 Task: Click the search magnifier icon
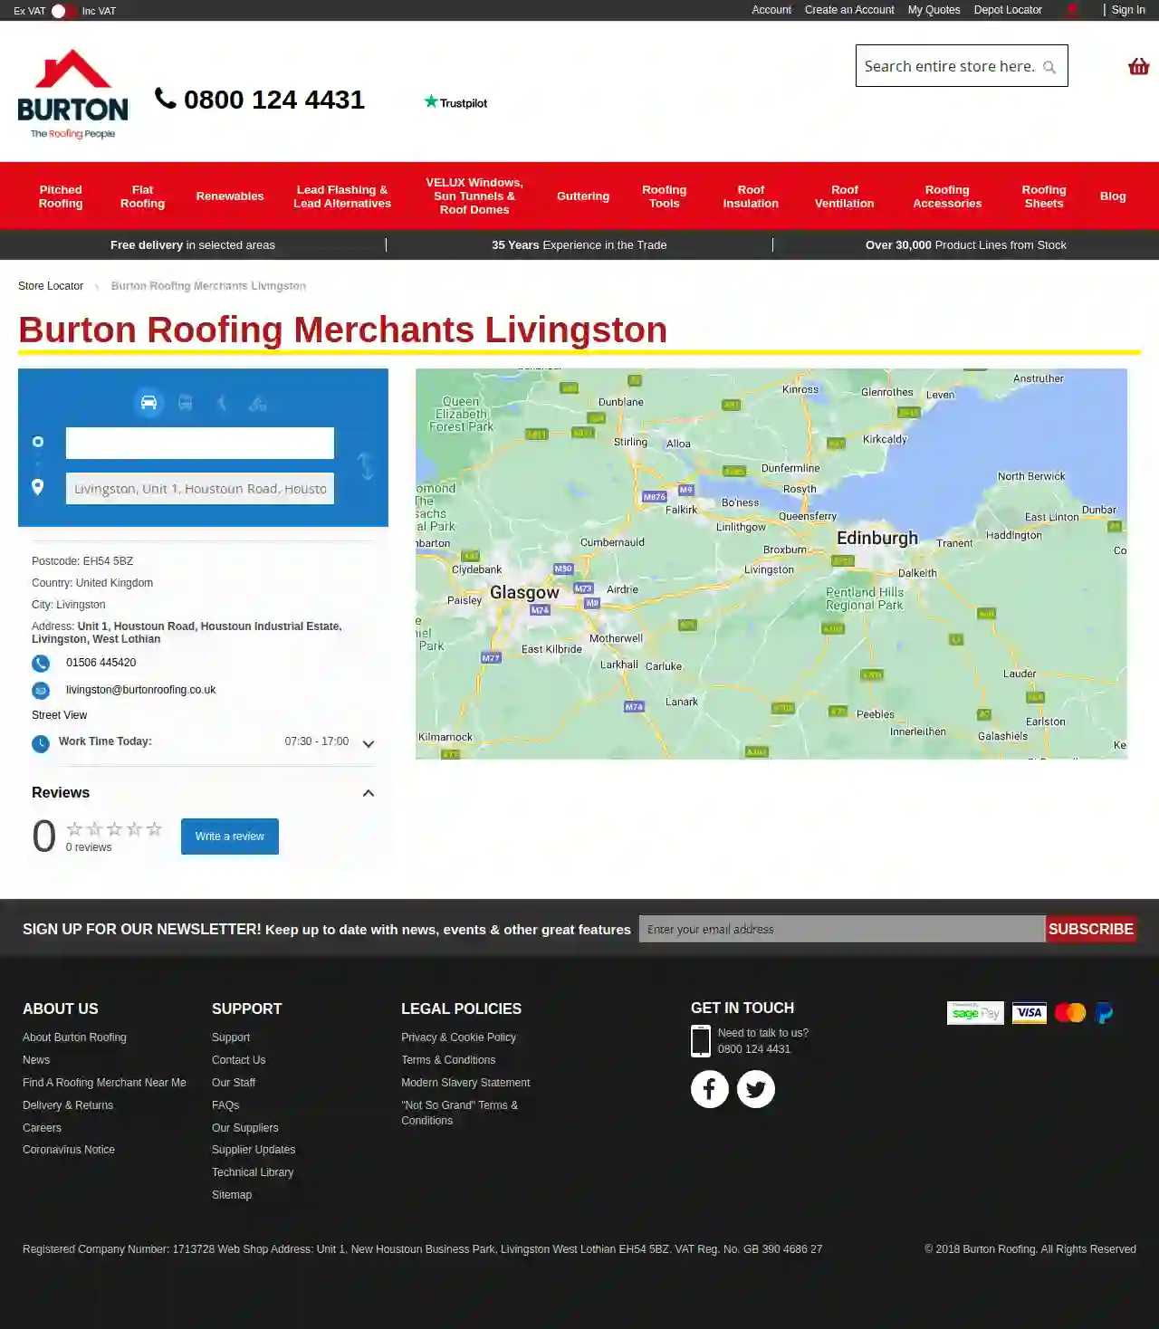click(x=1049, y=67)
